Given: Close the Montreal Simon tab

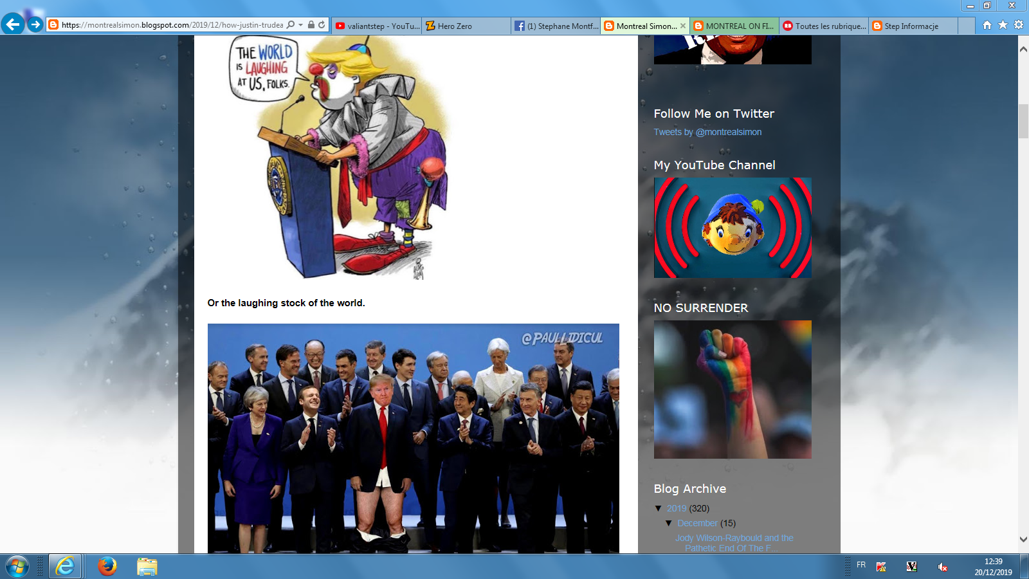Looking at the screenshot, I should (x=683, y=26).
